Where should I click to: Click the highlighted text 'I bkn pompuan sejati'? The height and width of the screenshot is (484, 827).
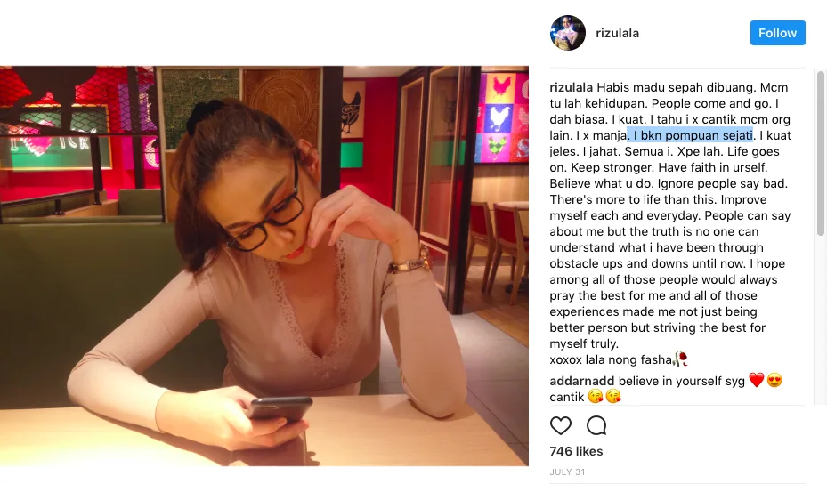click(x=693, y=135)
